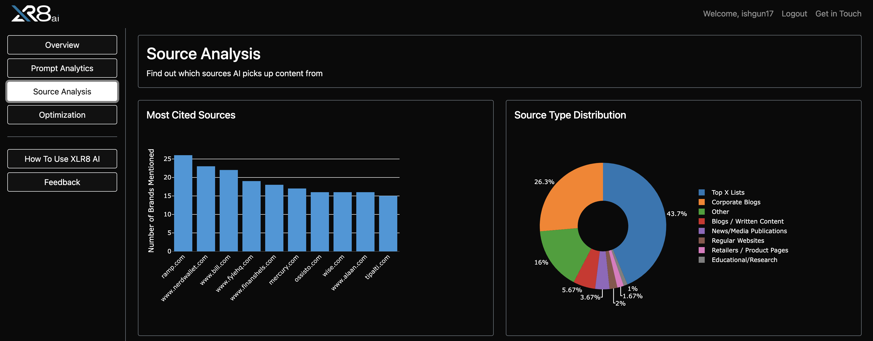Toggle Corporate Blogs legend swatch
This screenshot has width=873, height=341.
click(x=701, y=202)
